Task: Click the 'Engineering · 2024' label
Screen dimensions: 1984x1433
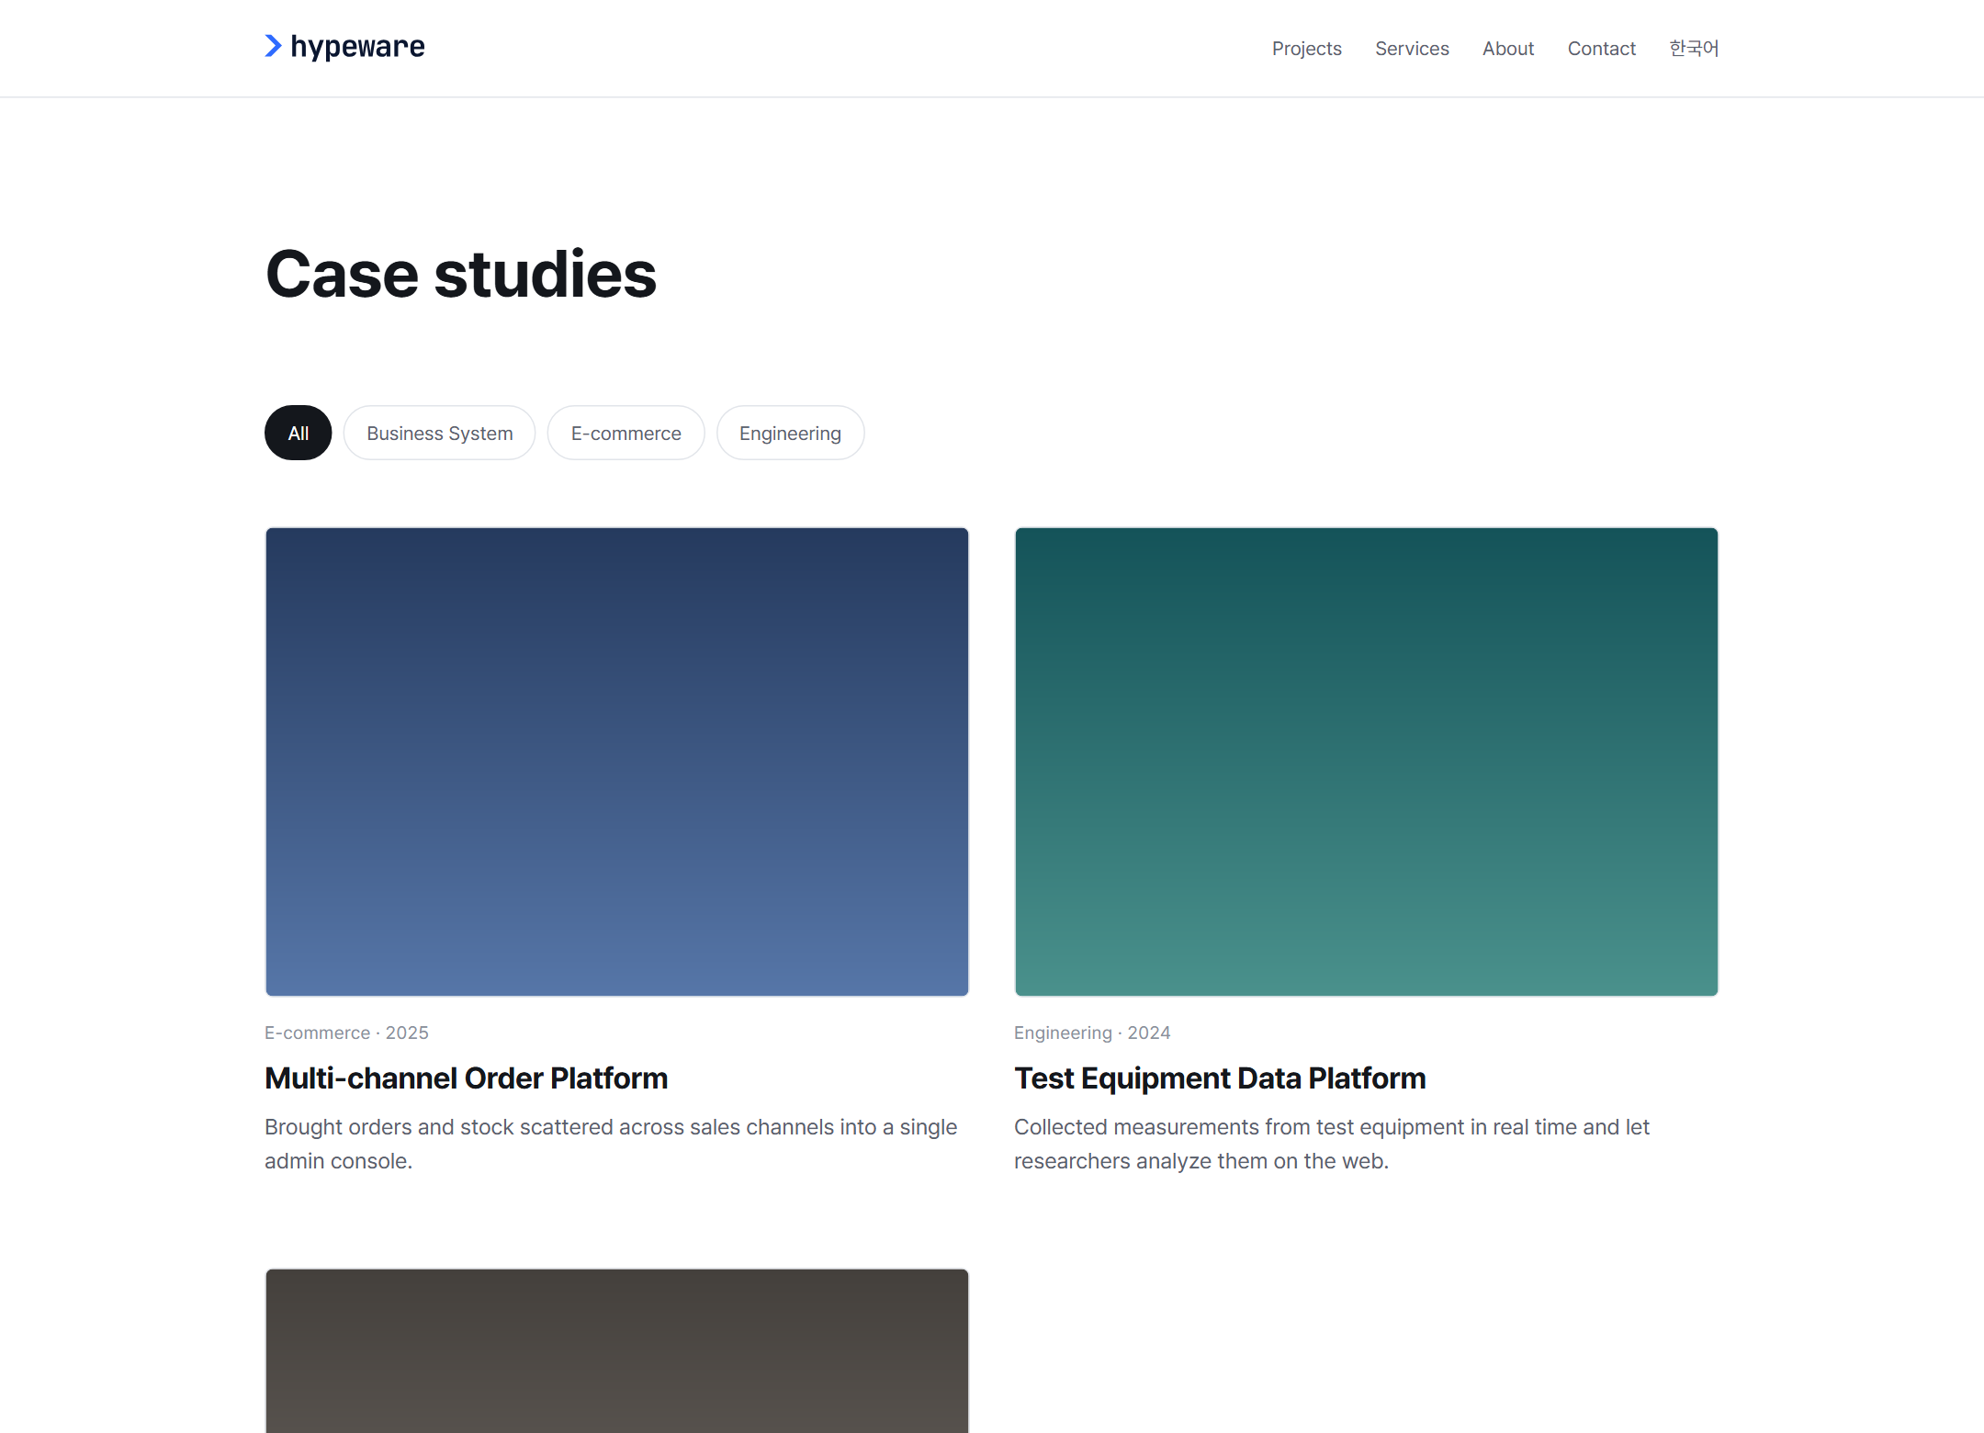Action: (x=1092, y=1032)
